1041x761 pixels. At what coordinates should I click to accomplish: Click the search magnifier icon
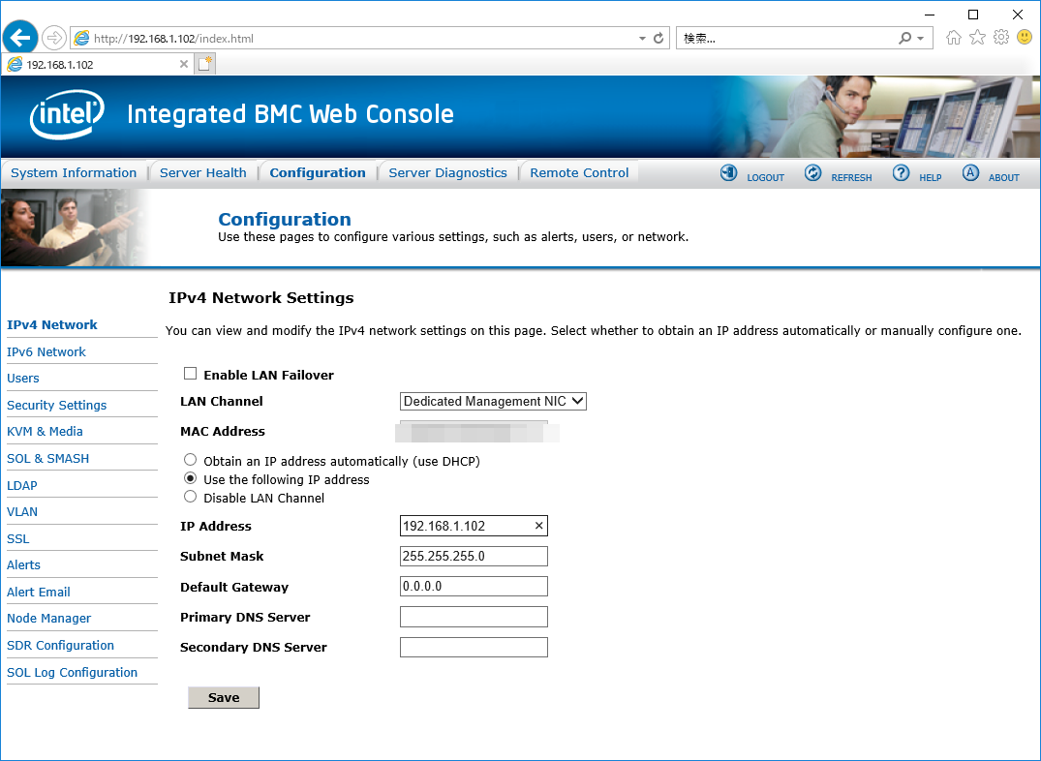904,38
